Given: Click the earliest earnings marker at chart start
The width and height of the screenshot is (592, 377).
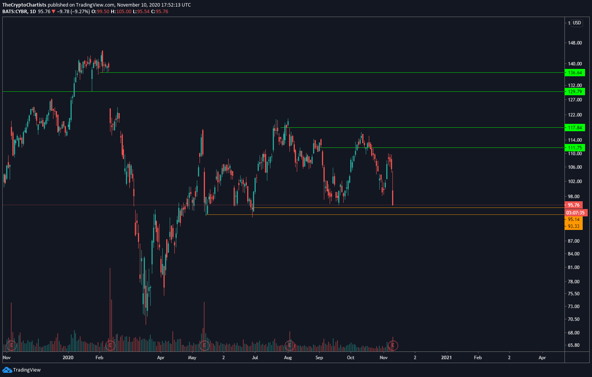Looking at the screenshot, I should point(12,345).
